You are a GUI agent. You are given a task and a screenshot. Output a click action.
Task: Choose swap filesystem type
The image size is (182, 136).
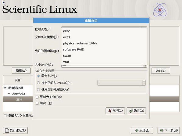104,55
